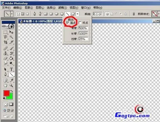This screenshot has width=160, height=122.
Task: Enable the 终点 arrowhead checkbox
Action: [x=80, y=23]
